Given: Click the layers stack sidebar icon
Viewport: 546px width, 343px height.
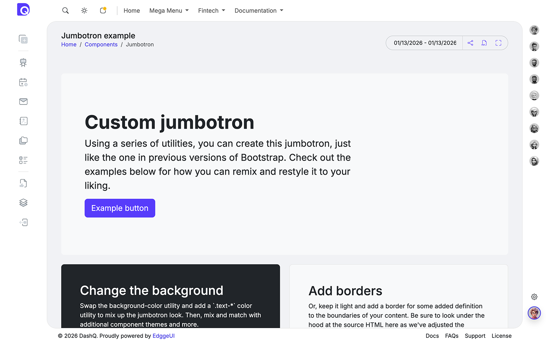Looking at the screenshot, I should pos(23,203).
